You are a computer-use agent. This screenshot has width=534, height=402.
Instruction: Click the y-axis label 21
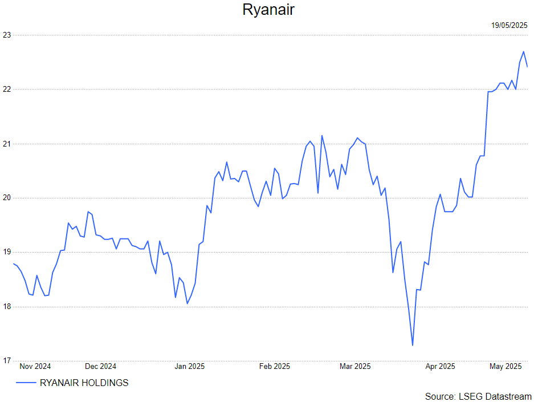point(7,144)
